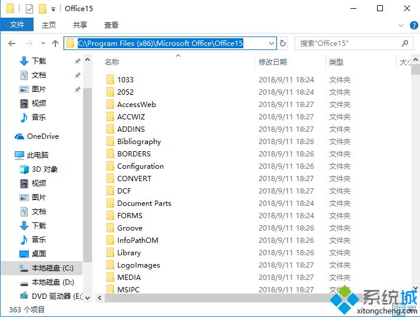Select the Groove folder name
The height and width of the screenshot is (317, 420).
[130, 228]
